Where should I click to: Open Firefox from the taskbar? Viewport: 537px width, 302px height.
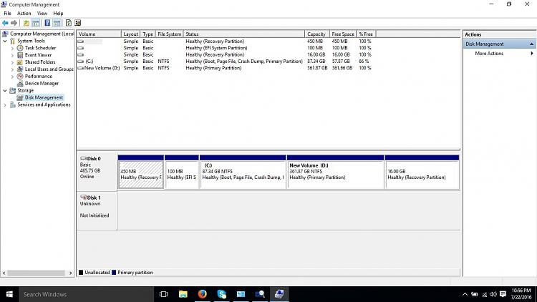click(x=203, y=294)
